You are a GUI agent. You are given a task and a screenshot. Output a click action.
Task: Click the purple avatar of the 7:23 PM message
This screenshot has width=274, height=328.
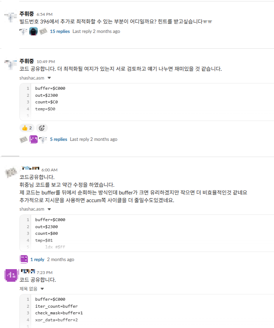11,275
